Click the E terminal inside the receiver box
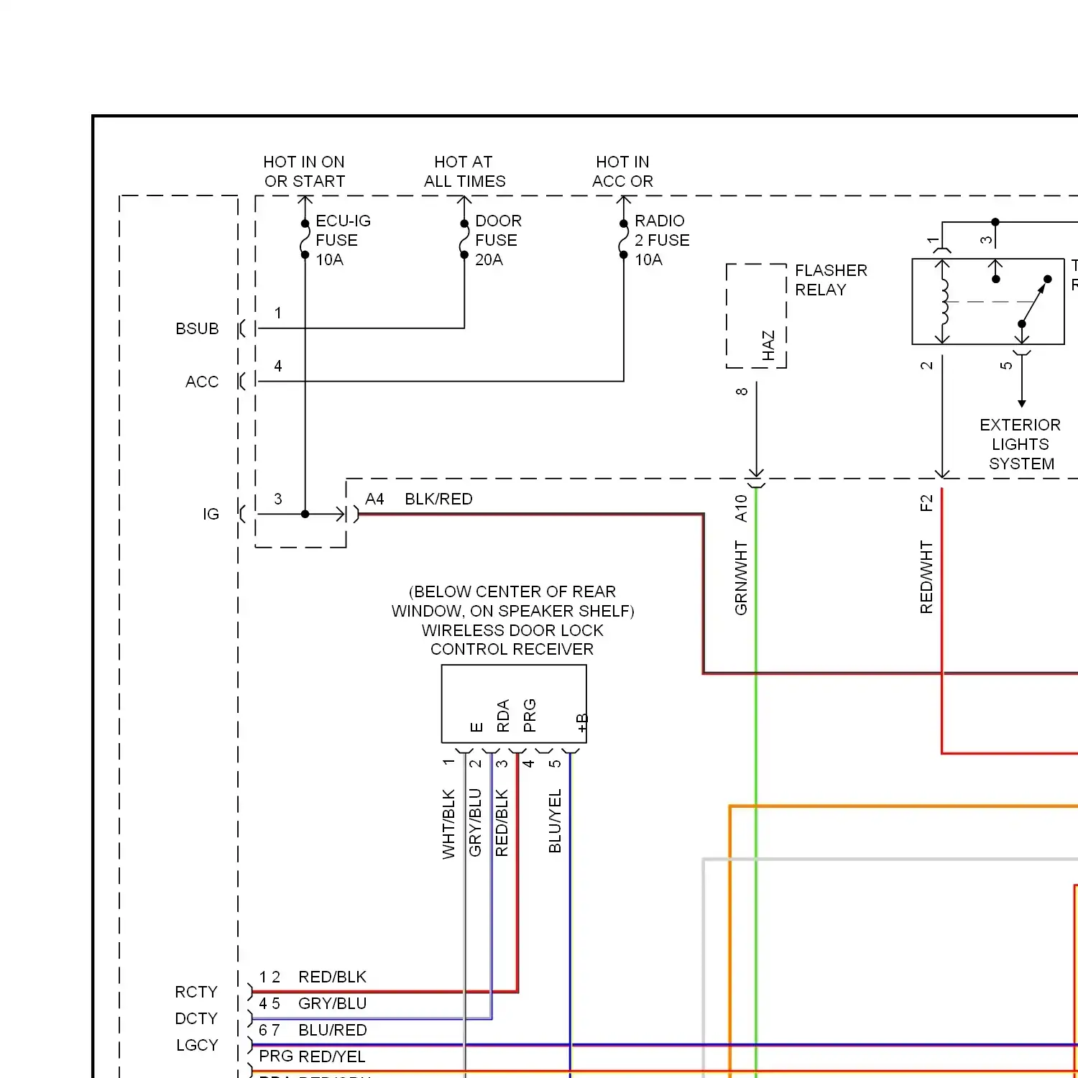 (x=476, y=727)
